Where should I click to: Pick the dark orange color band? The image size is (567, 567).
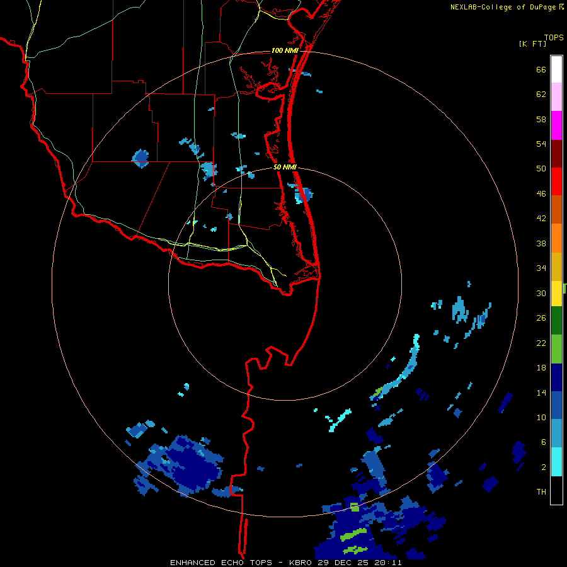[x=556, y=209]
